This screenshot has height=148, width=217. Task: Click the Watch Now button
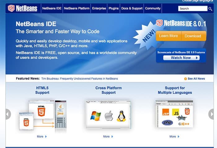coord(181,58)
